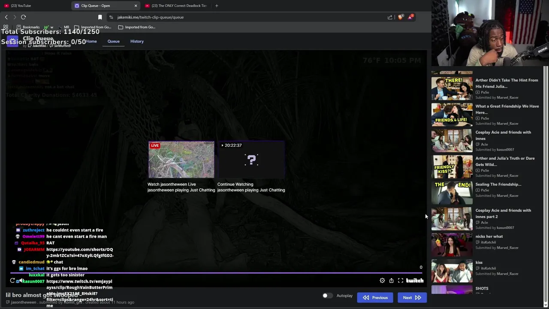Click the replay icon in player controls
This screenshot has height=309, width=549.
[x=12, y=281]
